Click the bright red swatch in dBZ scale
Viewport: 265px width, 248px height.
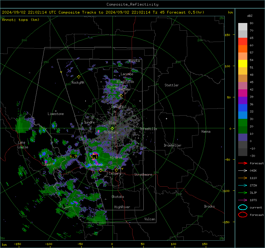tap(243, 42)
